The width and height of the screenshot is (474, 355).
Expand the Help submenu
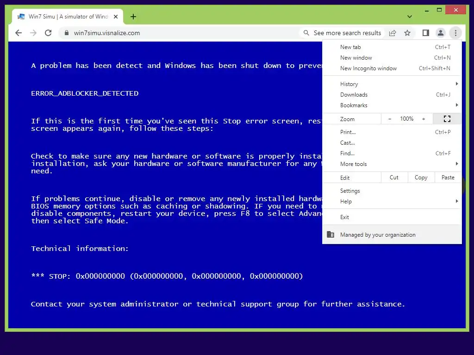pos(392,202)
